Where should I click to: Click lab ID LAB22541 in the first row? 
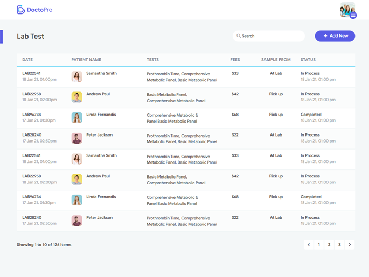pyautogui.click(x=31, y=73)
